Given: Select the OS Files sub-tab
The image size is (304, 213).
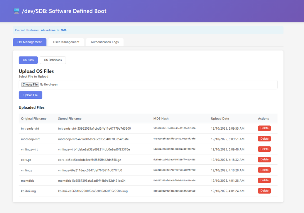Looking at the screenshot, I should (28, 60).
